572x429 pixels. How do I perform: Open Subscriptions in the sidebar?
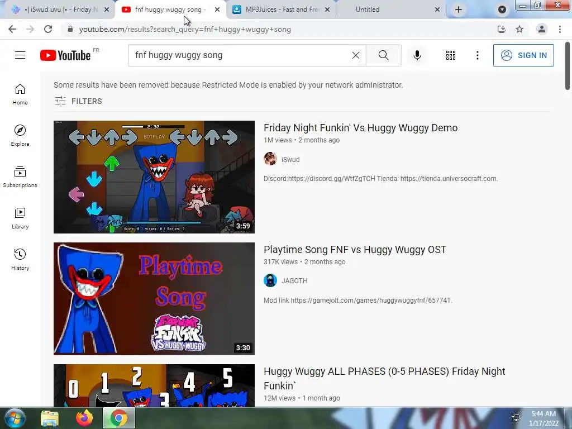click(20, 177)
